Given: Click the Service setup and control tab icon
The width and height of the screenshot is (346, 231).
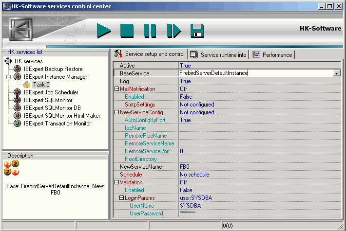Looking at the screenshot, I should (x=118, y=53).
